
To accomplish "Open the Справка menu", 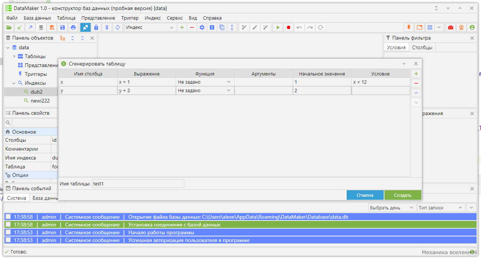I will click(212, 18).
